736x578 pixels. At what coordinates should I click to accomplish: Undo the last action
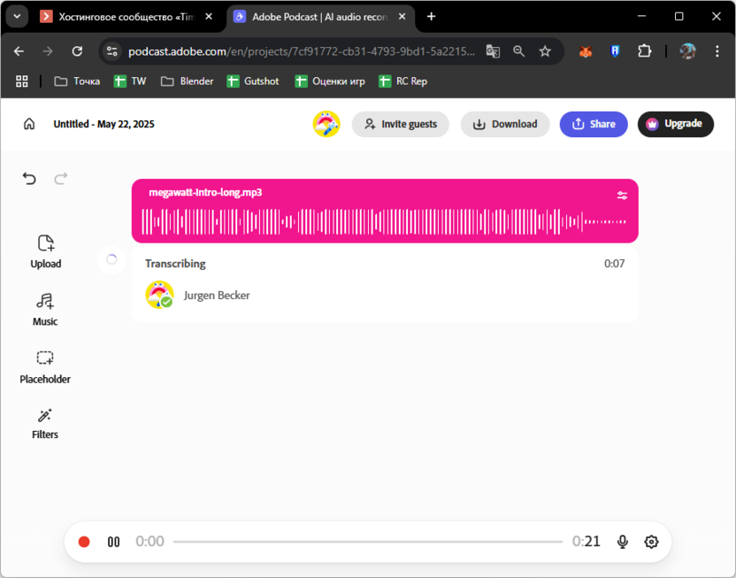pos(29,179)
